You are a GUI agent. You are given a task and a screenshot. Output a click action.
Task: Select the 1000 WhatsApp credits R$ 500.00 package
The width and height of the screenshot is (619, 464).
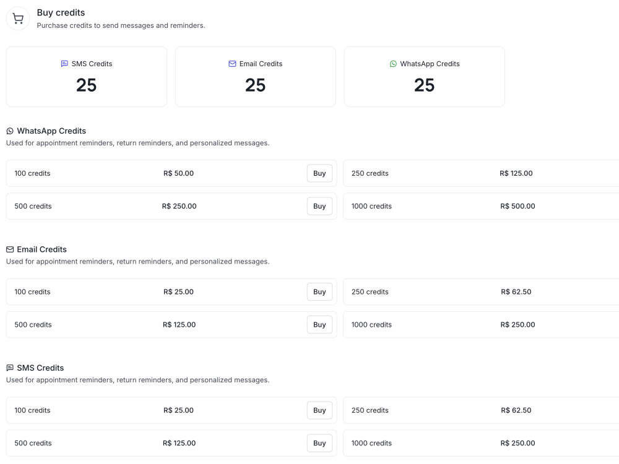tap(481, 206)
